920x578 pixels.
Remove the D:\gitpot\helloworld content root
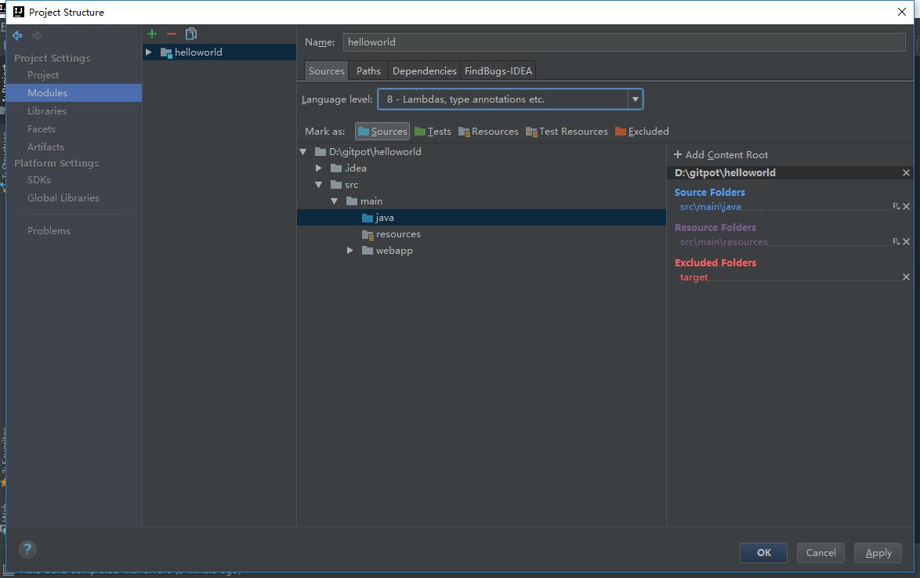point(906,173)
